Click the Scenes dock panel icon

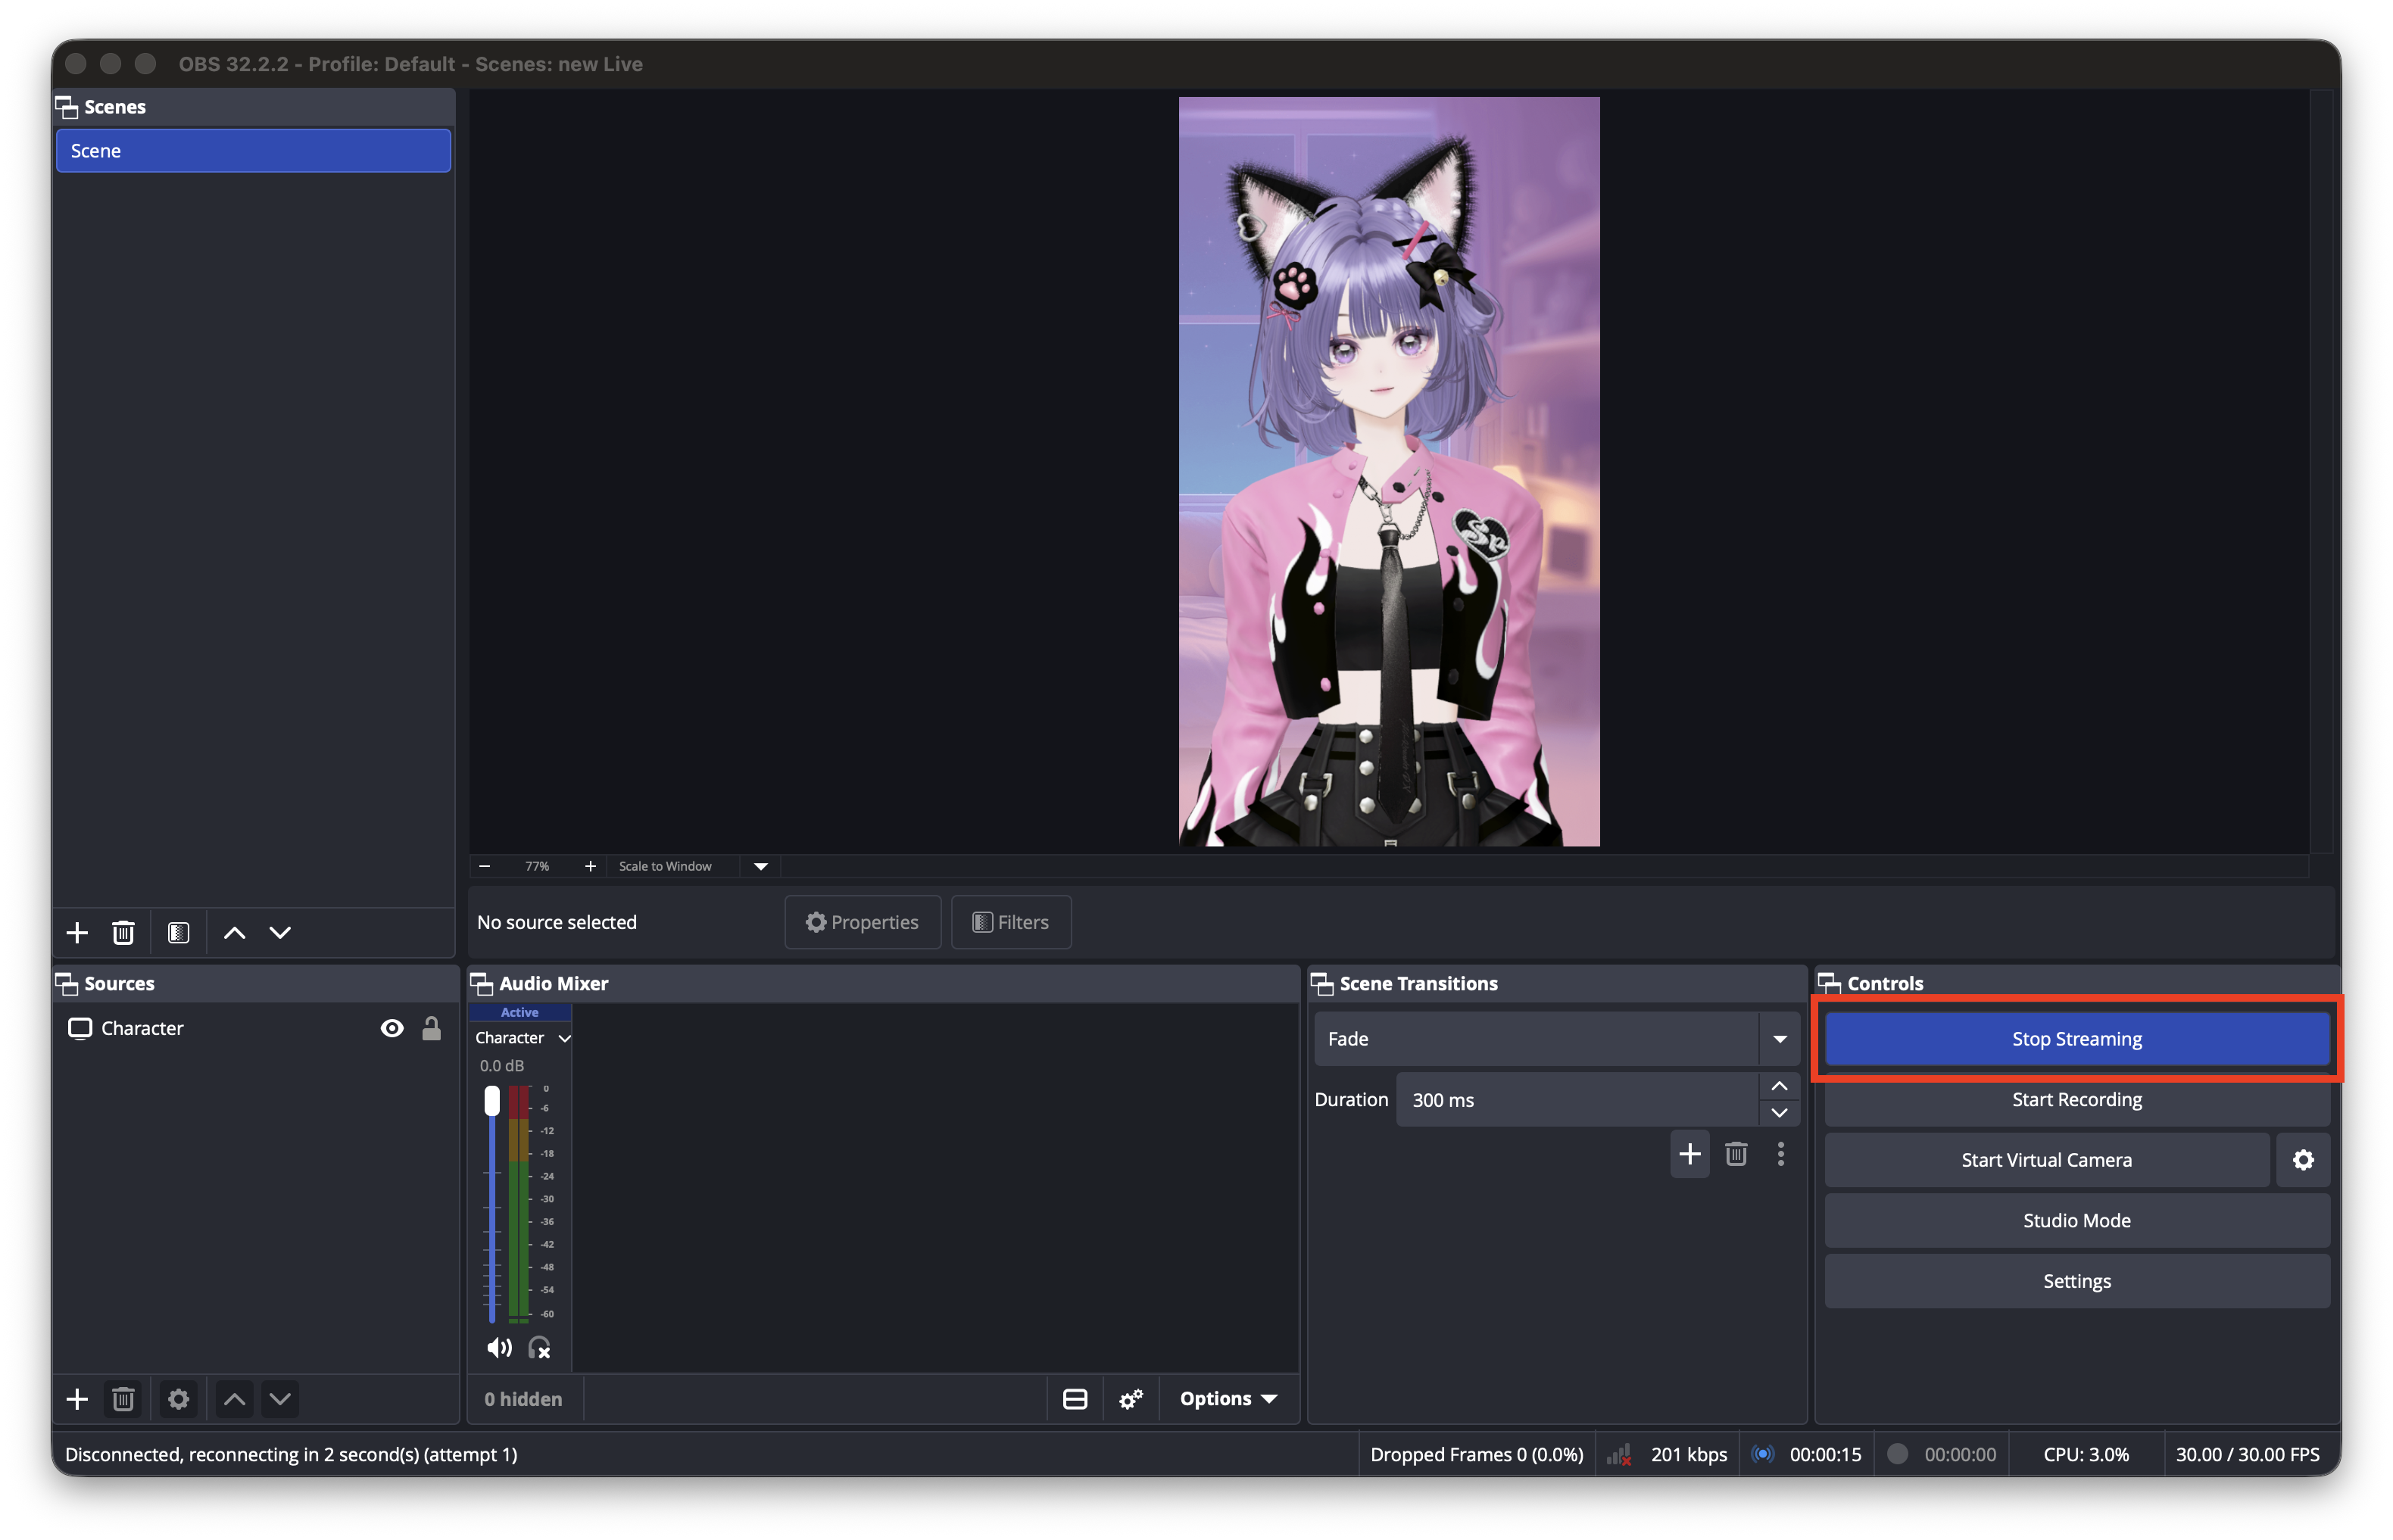67,107
